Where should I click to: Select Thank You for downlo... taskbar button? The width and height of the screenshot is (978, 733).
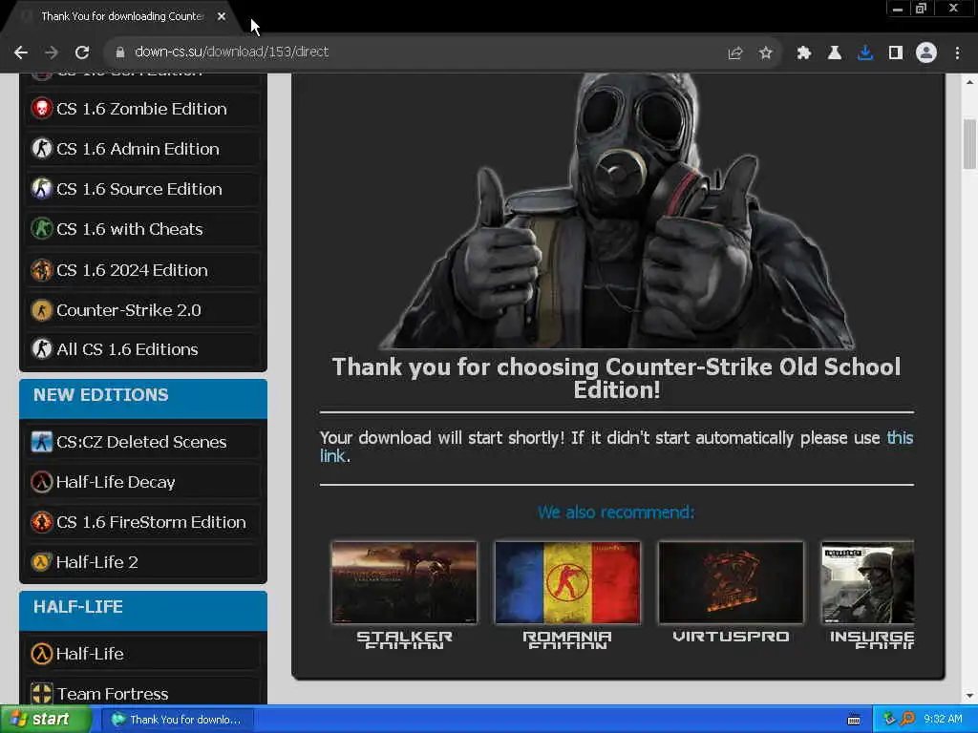180,720
